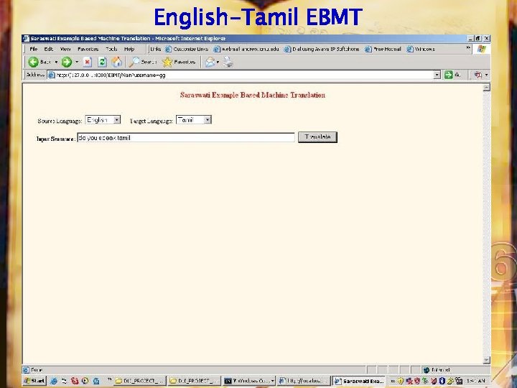517x388 pixels.
Task: Click the Address URL field
Action: (244, 75)
